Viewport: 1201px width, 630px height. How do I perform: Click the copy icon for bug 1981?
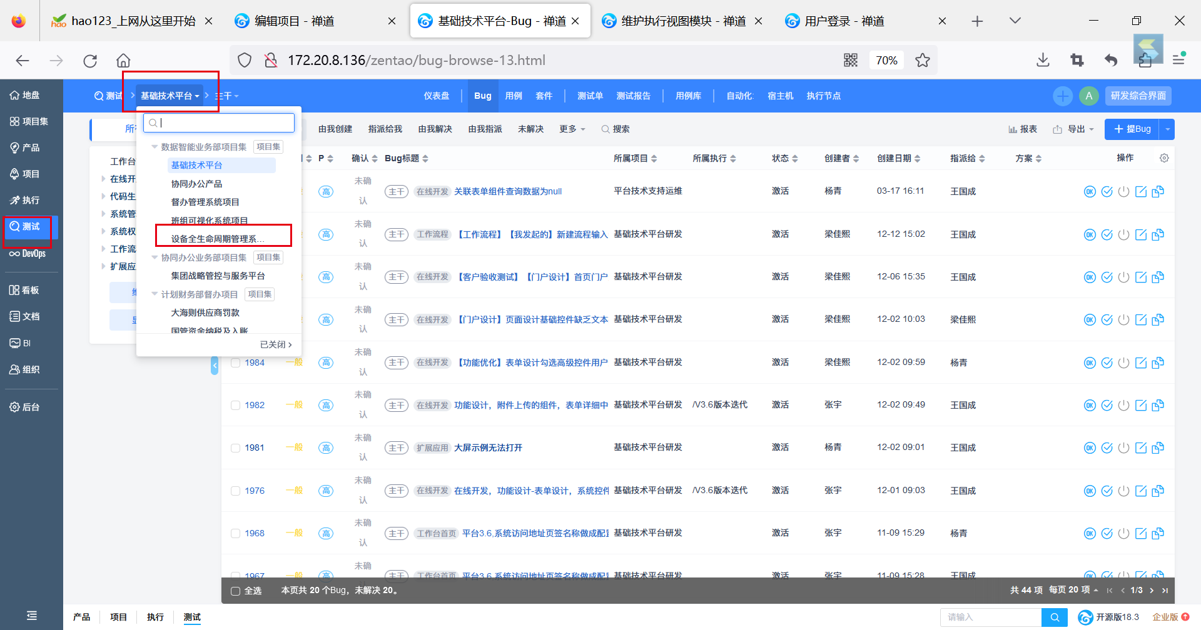tap(1158, 447)
